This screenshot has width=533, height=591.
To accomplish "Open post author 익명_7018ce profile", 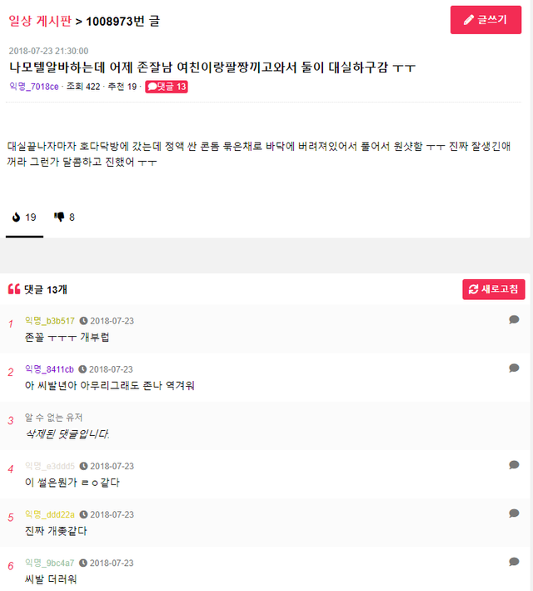I will (x=33, y=87).
